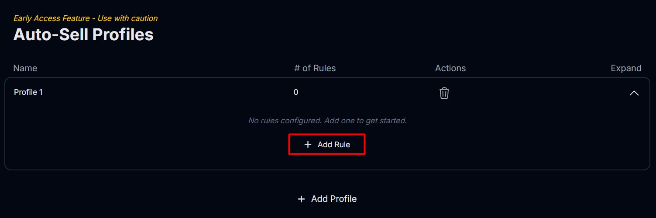Select the Profile 1 name text
656x218 pixels.
(28, 92)
